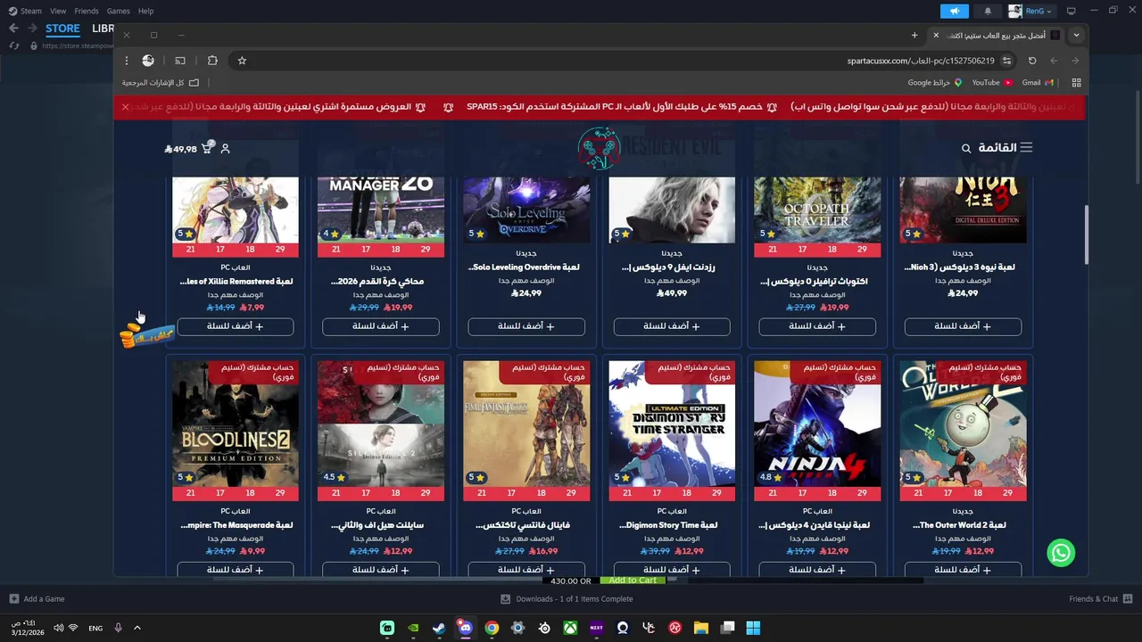This screenshot has height=642, width=1142.
Task: Open Xbox app from the taskbar
Action: point(570,628)
